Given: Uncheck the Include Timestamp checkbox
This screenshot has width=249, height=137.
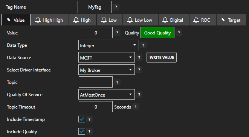Looking at the screenshot, I should pyautogui.click(x=82, y=119).
